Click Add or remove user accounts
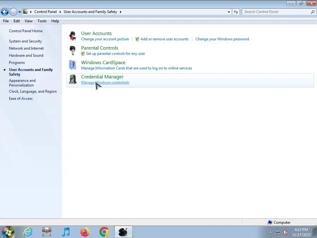The width and height of the screenshot is (317, 238). pyautogui.click(x=164, y=39)
